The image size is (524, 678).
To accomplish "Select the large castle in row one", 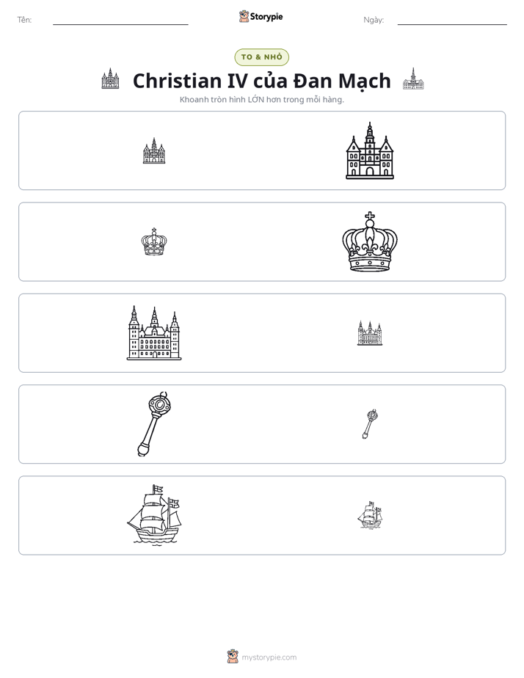I will coord(370,150).
